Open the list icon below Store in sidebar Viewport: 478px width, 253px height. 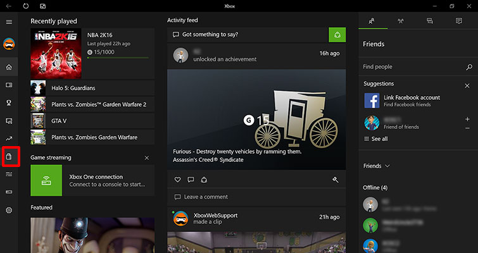(9, 174)
